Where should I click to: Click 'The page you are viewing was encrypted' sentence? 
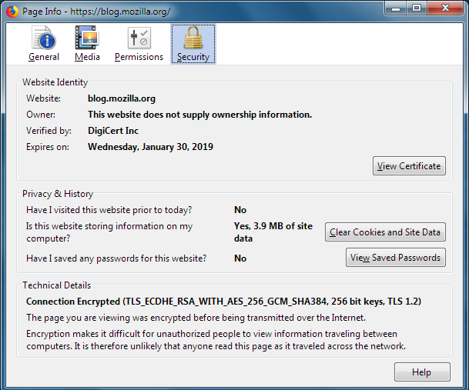tap(196, 318)
